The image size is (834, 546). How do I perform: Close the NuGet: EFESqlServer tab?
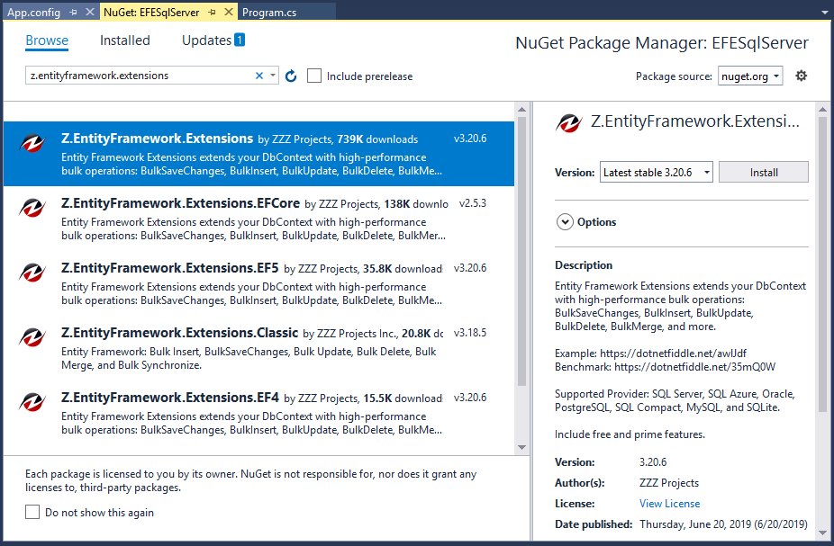point(229,12)
